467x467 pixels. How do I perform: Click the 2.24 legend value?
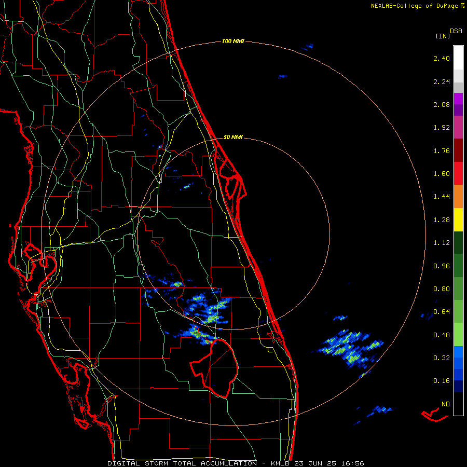click(442, 81)
